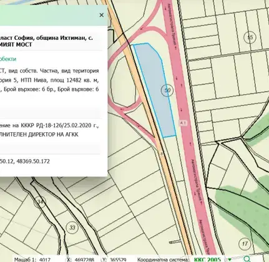Click cadastral block marker 17
This screenshot has height=262, width=269.
245,243
